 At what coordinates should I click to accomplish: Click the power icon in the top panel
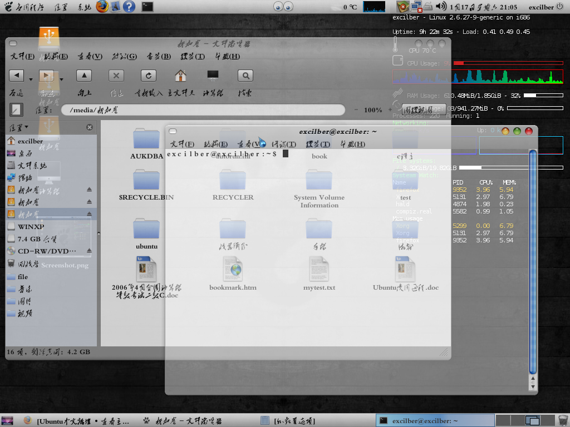point(560,7)
